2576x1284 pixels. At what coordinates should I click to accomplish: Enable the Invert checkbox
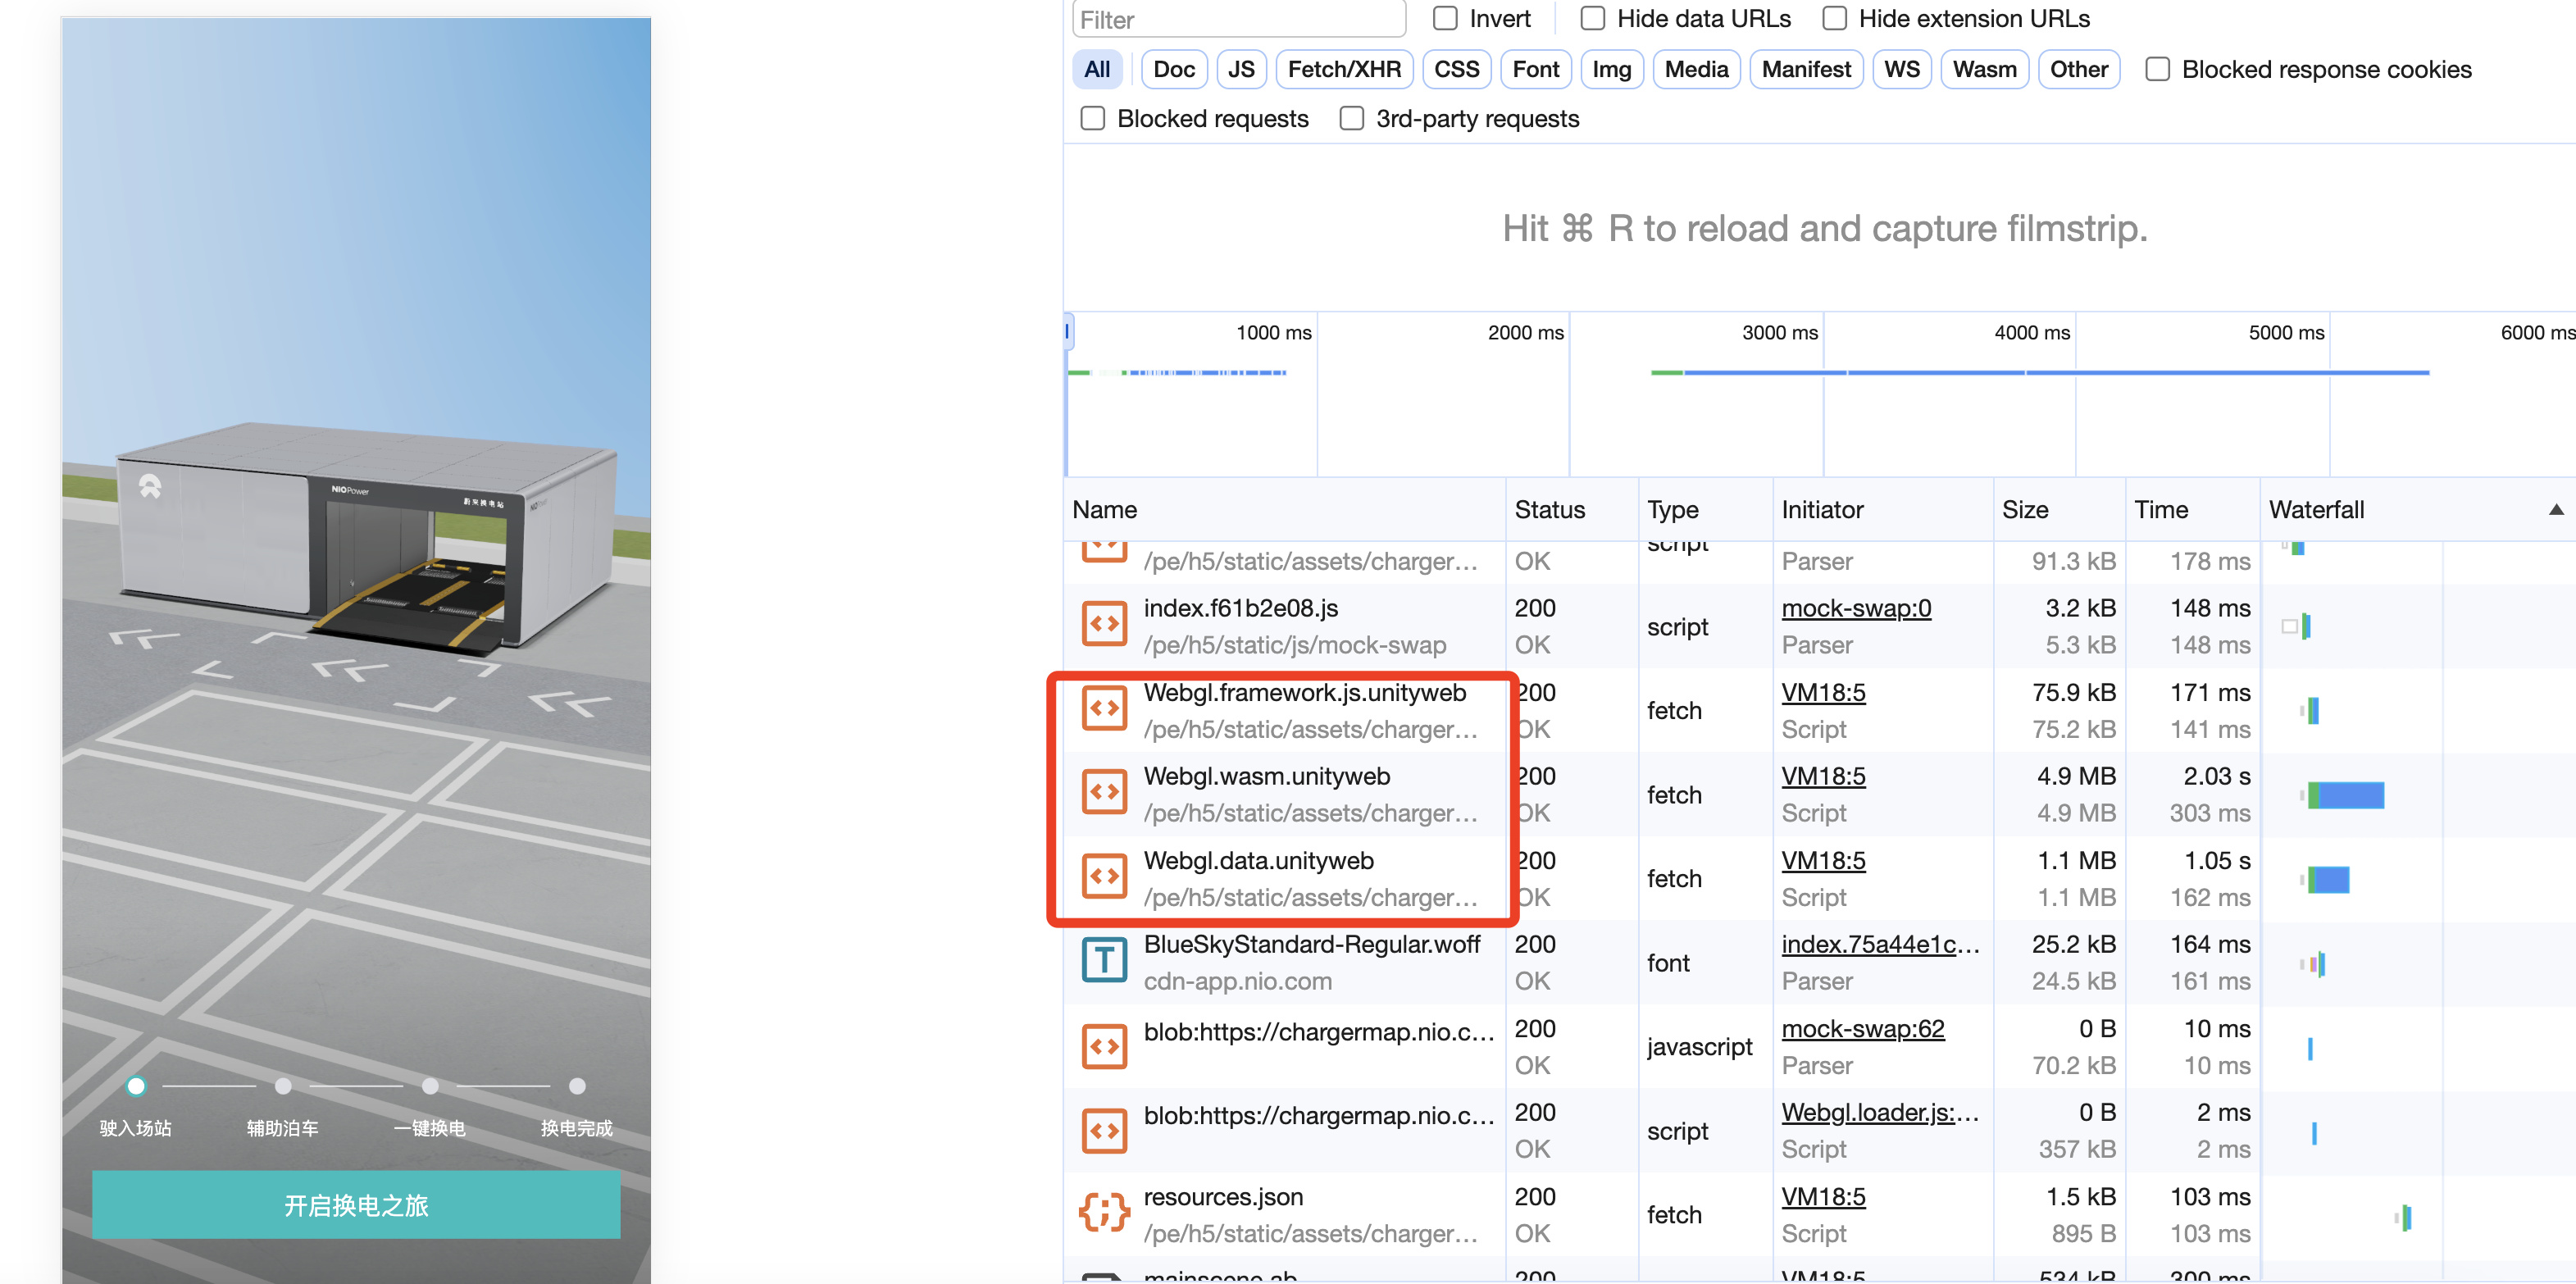pyautogui.click(x=1445, y=19)
